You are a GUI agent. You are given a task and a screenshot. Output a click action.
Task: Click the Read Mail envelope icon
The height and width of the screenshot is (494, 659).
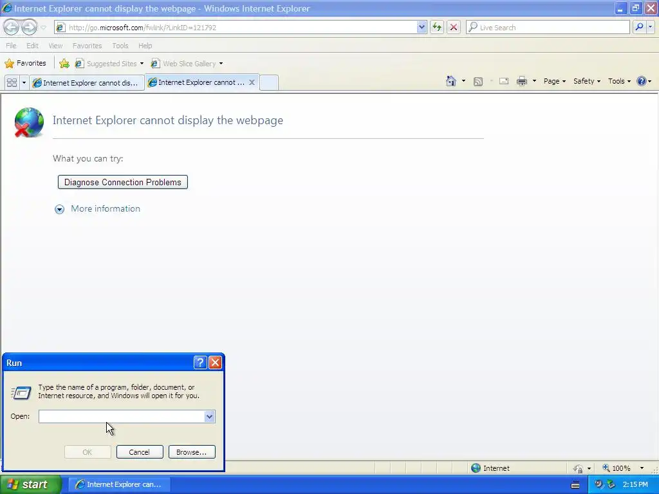(x=503, y=81)
